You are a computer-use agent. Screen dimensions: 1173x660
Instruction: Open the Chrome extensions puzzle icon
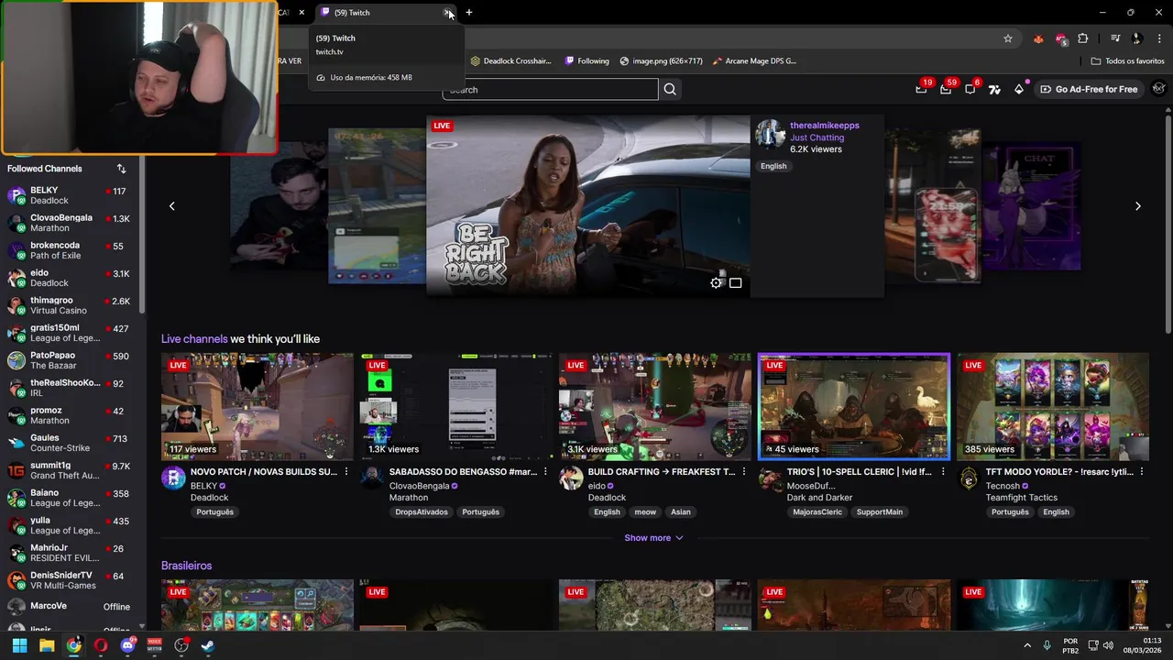pyautogui.click(x=1083, y=38)
